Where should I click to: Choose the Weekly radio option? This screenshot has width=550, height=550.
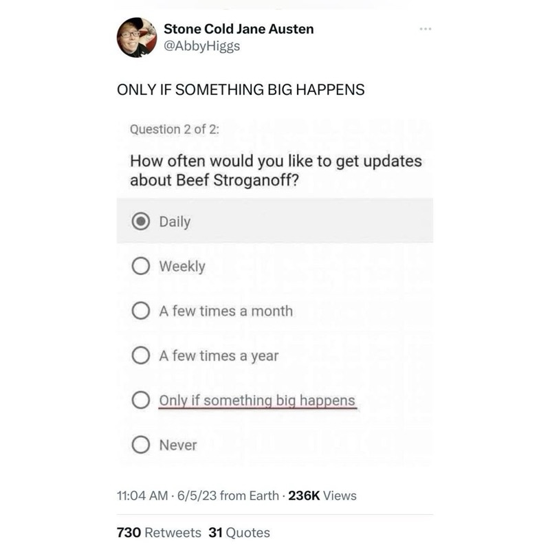click(141, 266)
